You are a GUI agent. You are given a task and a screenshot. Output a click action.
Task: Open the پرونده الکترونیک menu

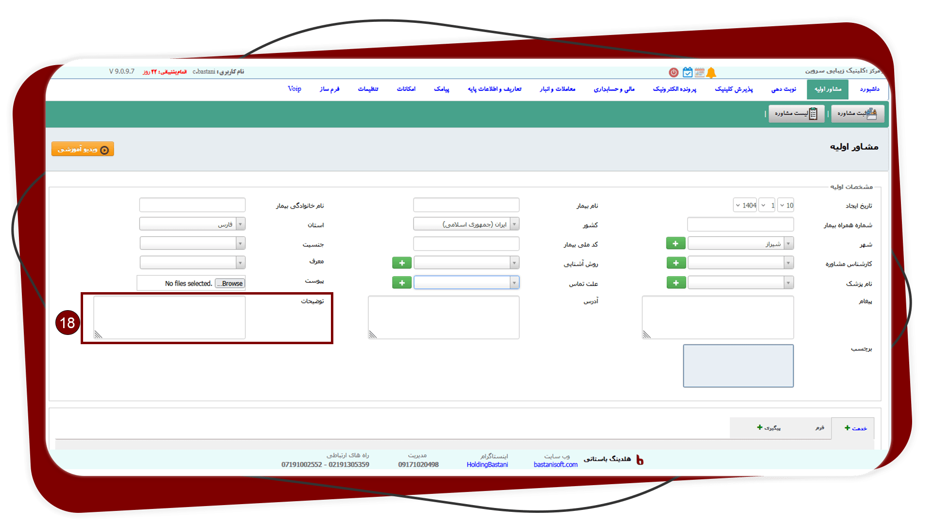[x=674, y=89]
